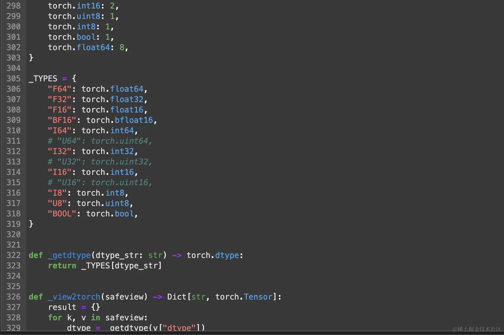Screen dimensions: 504x335
Task: Select the "I32" string key
Action: (60, 151)
